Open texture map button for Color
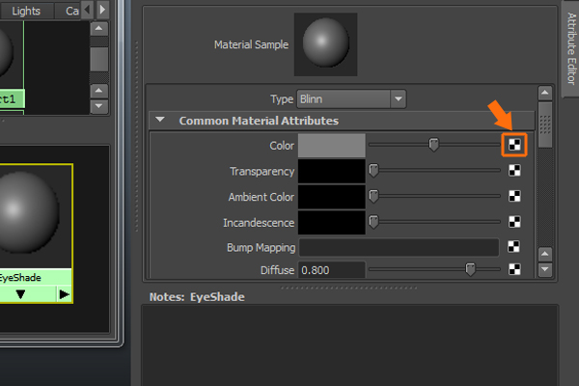 point(514,145)
